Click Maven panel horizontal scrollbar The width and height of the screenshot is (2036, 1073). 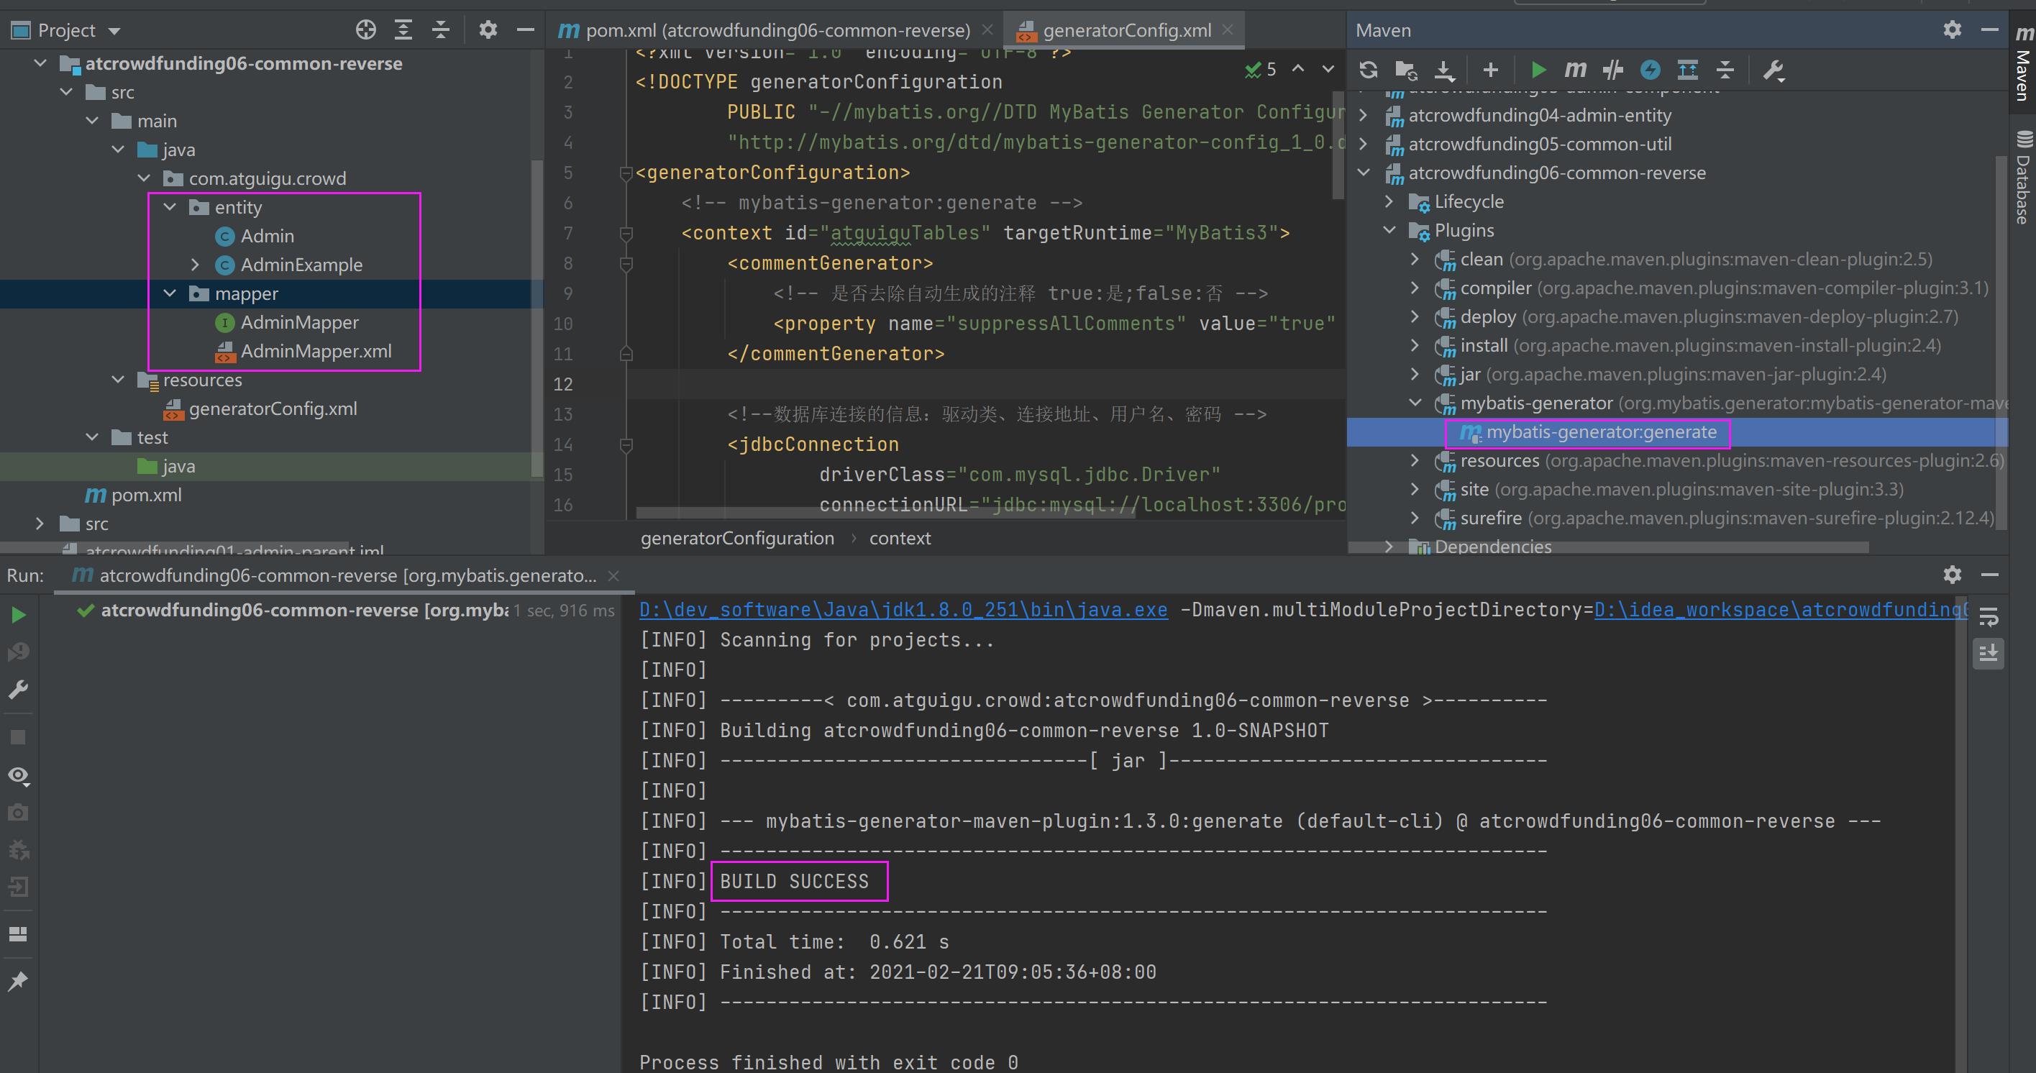pyautogui.click(x=1608, y=547)
